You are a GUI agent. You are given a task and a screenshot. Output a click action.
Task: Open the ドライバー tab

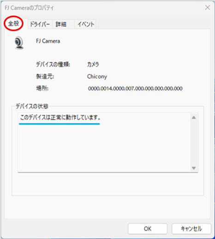(x=40, y=24)
